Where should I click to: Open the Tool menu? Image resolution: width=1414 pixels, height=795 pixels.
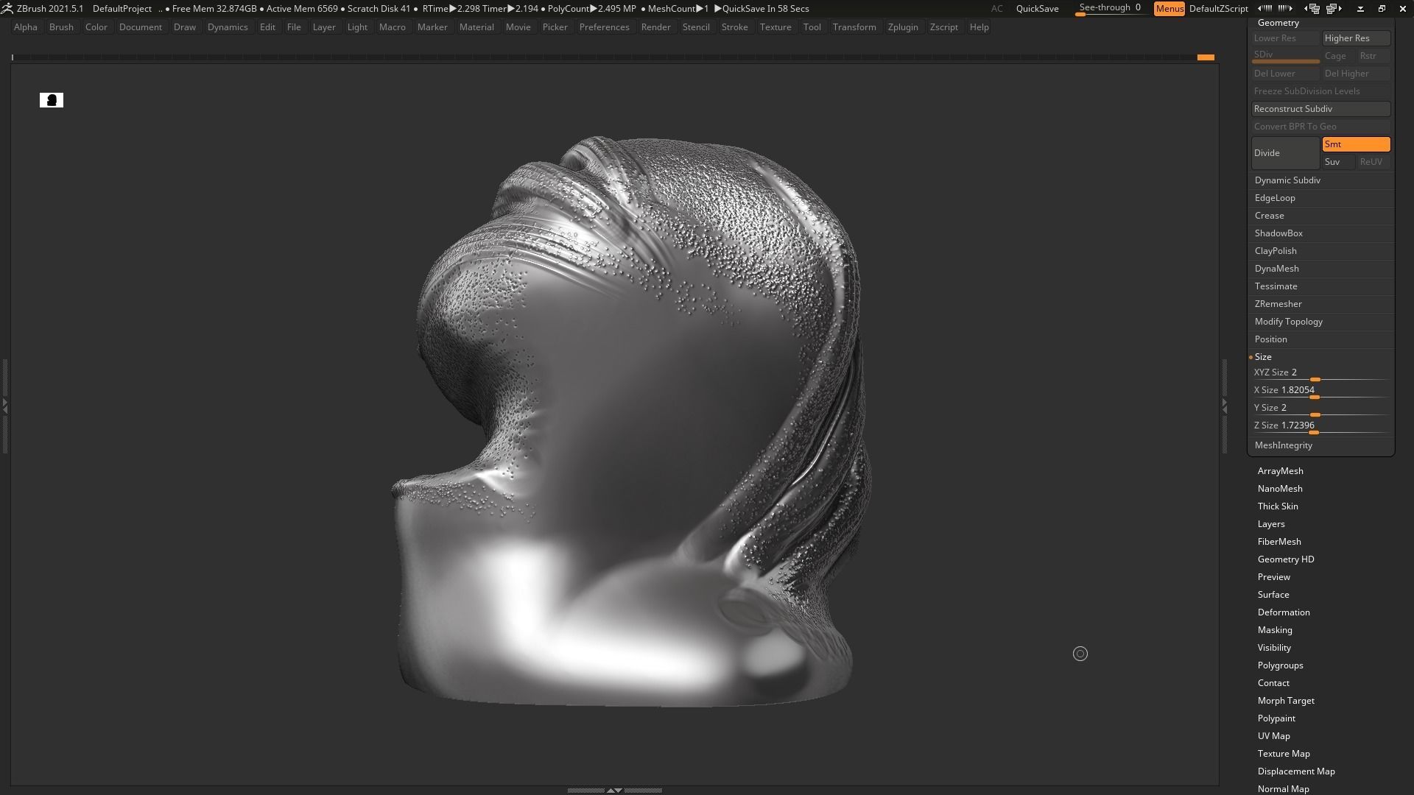[812, 27]
